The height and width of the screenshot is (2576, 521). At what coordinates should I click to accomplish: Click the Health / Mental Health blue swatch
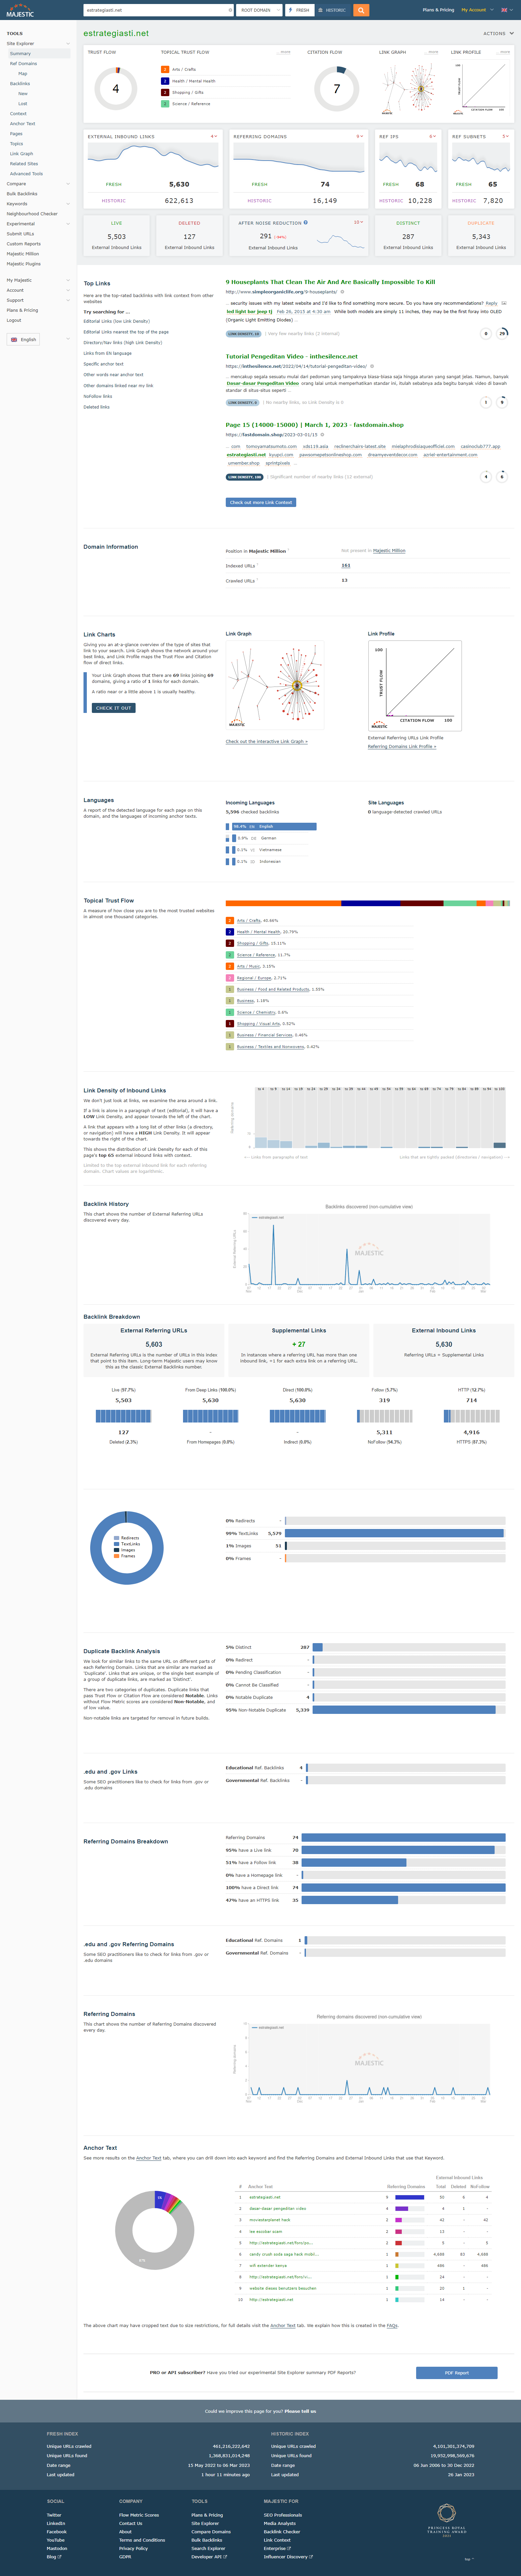pos(165,81)
